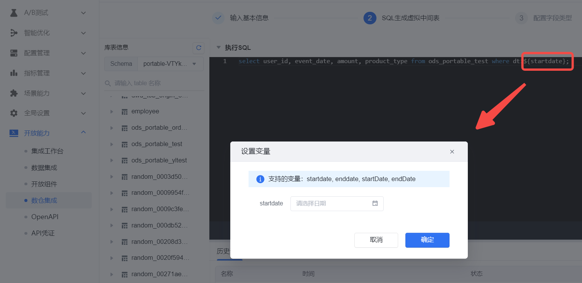This screenshot has height=283, width=582.
Task: Expand the random_000db52 table node
Action: tap(112, 226)
